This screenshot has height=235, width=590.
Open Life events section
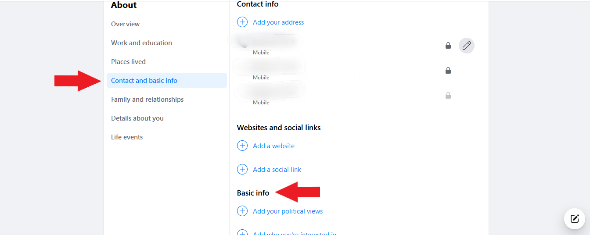click(127, 137)
